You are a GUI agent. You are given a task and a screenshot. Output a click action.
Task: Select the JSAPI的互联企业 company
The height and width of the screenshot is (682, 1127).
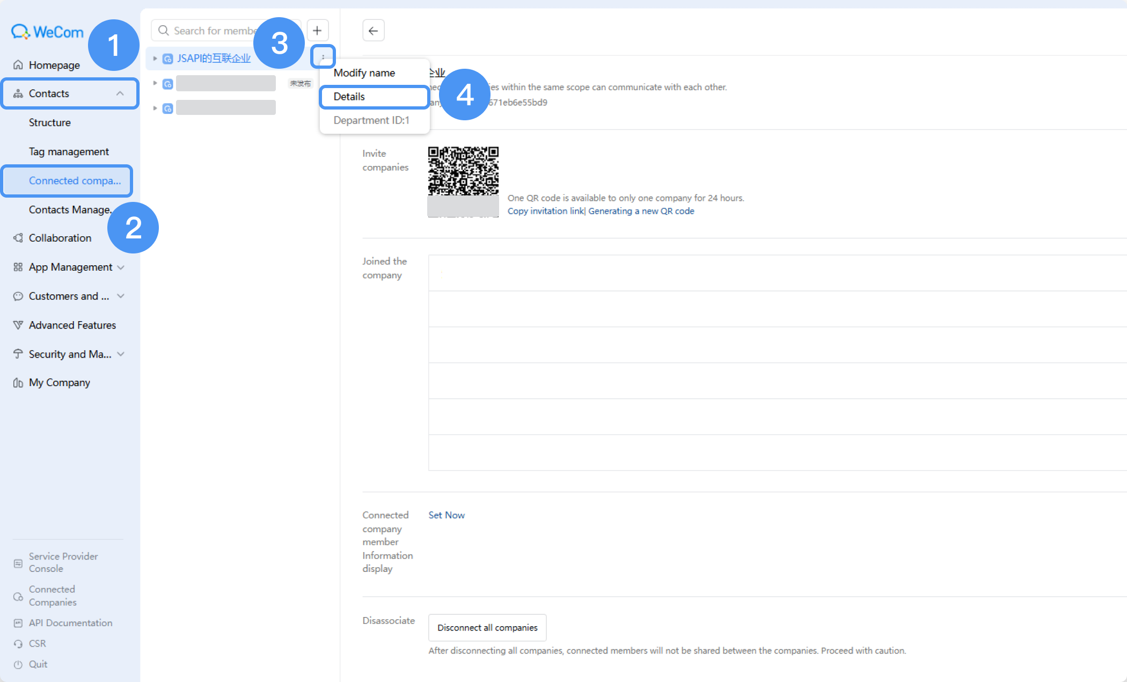click(x=214, y=58)
